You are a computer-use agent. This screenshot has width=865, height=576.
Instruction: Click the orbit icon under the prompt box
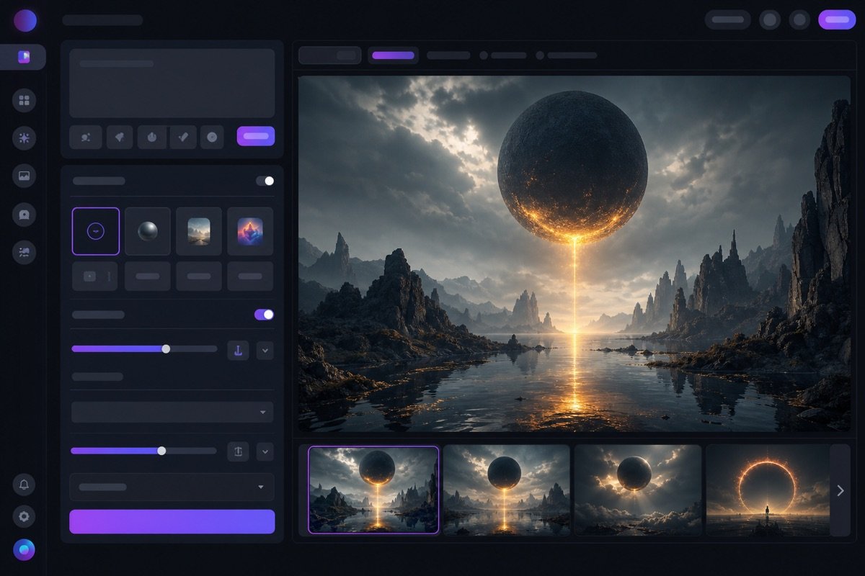tap(86, 137)
